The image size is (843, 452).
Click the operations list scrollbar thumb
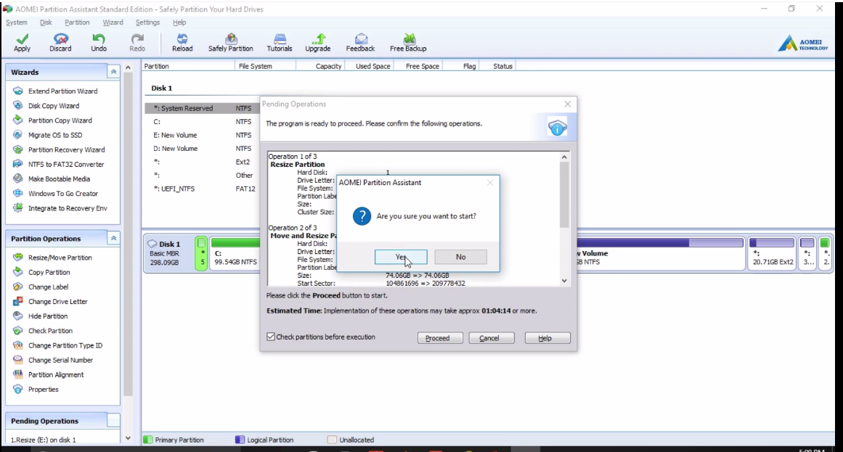tap(564, 194)
